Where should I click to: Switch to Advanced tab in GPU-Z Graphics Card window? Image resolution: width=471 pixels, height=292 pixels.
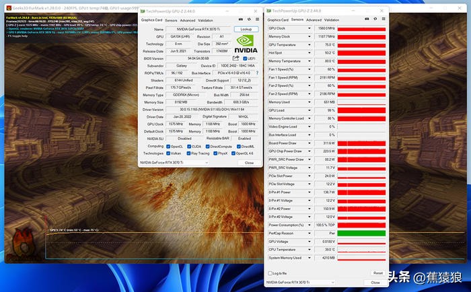[x=188, y=20]
